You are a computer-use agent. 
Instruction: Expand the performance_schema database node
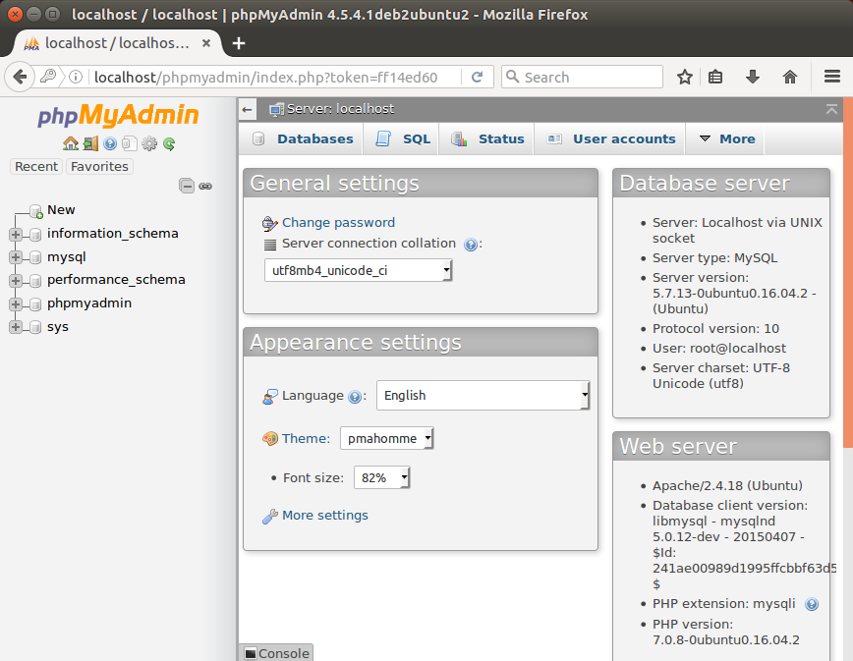click(x=16, y=281)
